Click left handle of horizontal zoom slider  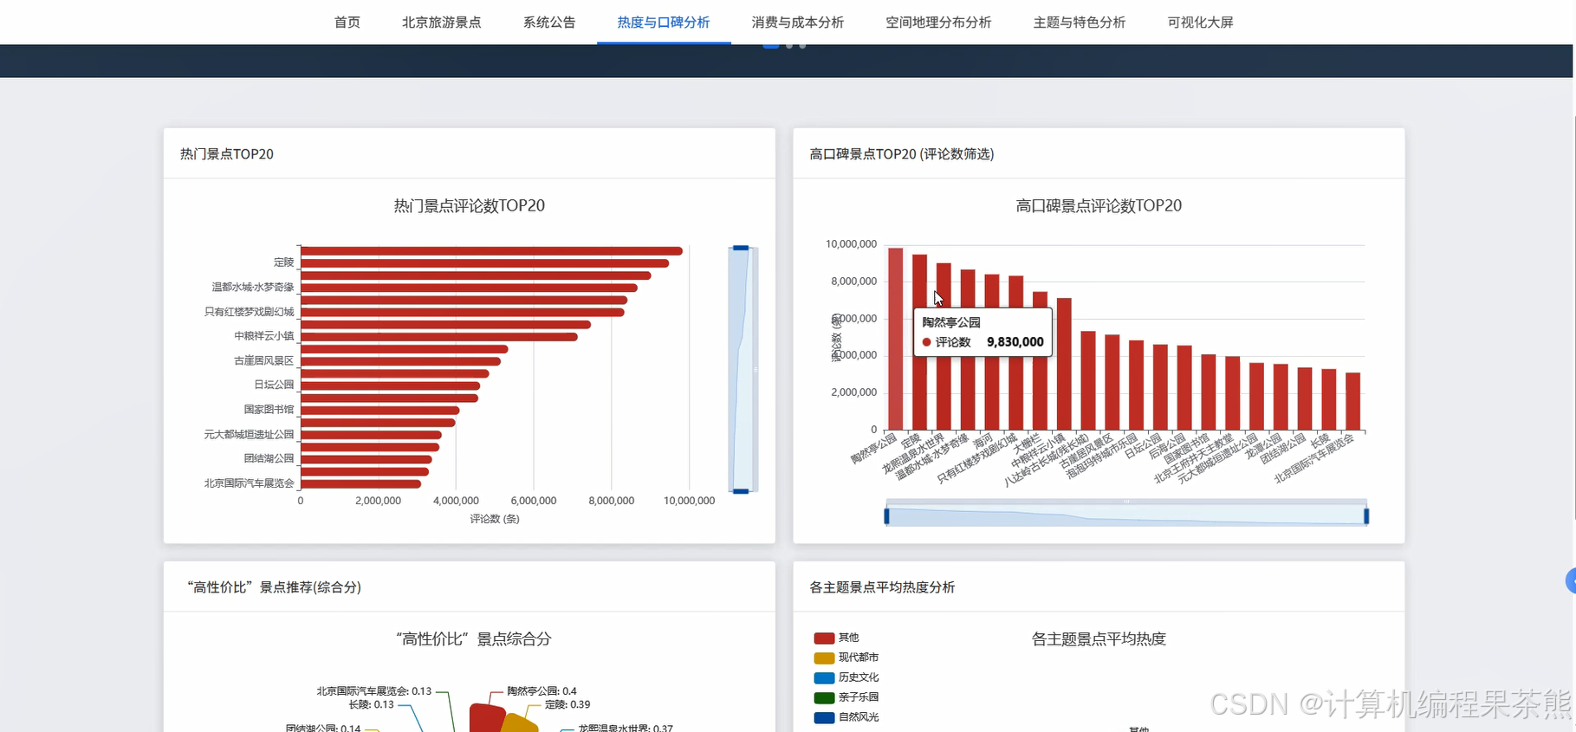point(886,516)
